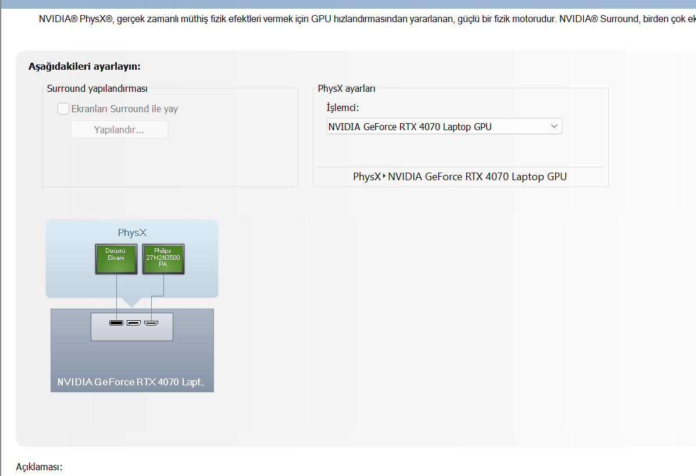The height and width of the screenshot is (476, 696).
Task: Open the İşlemci processor dropdown
Action: [x=444, y=127]
